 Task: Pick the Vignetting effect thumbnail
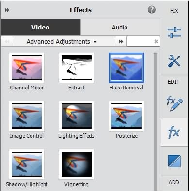tap(77, 164)
